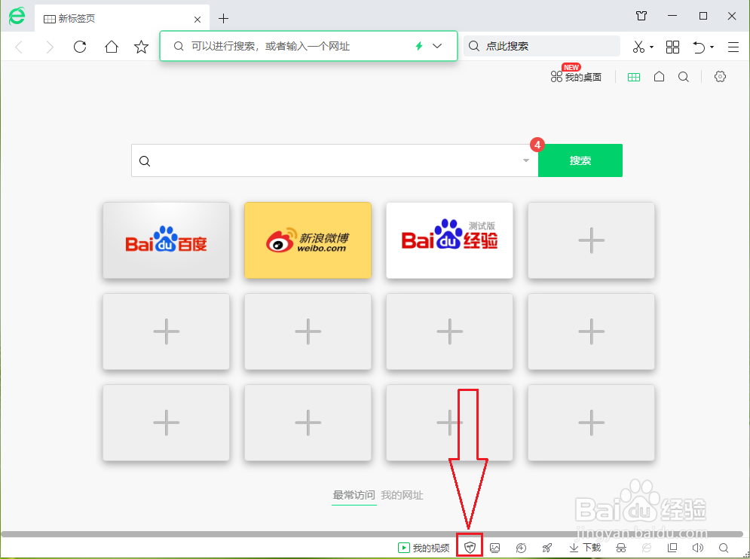Viewport: 750px width, 559px height.
Task: Select the screenshot scissors tool
Action: coord(637,47)
